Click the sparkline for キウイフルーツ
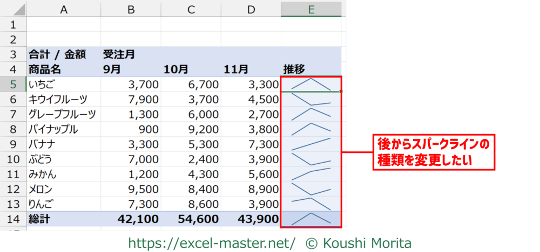The width and height of the screenshot is (540, 252). pos(311,99)
